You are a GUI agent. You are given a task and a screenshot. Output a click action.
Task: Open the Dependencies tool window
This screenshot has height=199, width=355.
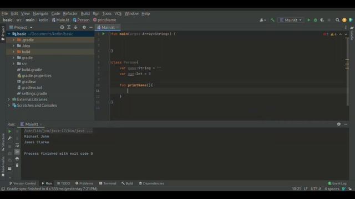(x=151, y=184)
